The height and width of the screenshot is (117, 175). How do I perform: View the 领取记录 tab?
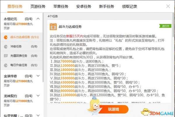pyautogui.click(x=129, y=6)
